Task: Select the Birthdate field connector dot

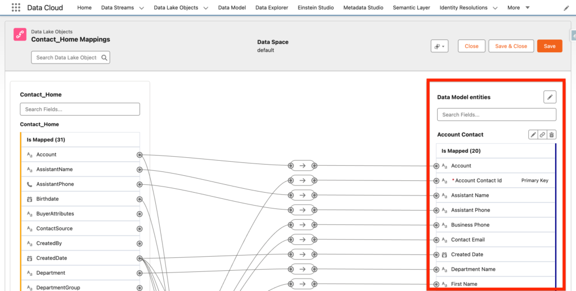Action: coord(139,199)
